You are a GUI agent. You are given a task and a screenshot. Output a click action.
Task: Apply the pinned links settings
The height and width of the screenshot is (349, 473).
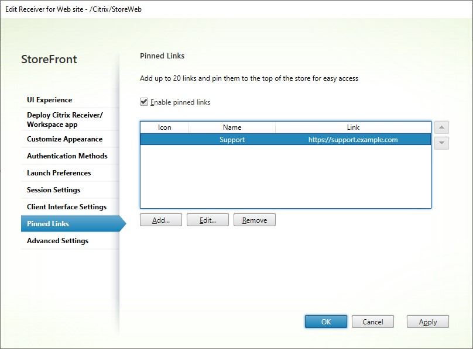[428, 322]
